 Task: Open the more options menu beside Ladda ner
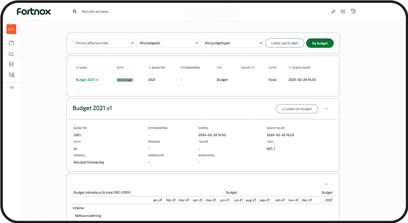[x=326, y=109]
